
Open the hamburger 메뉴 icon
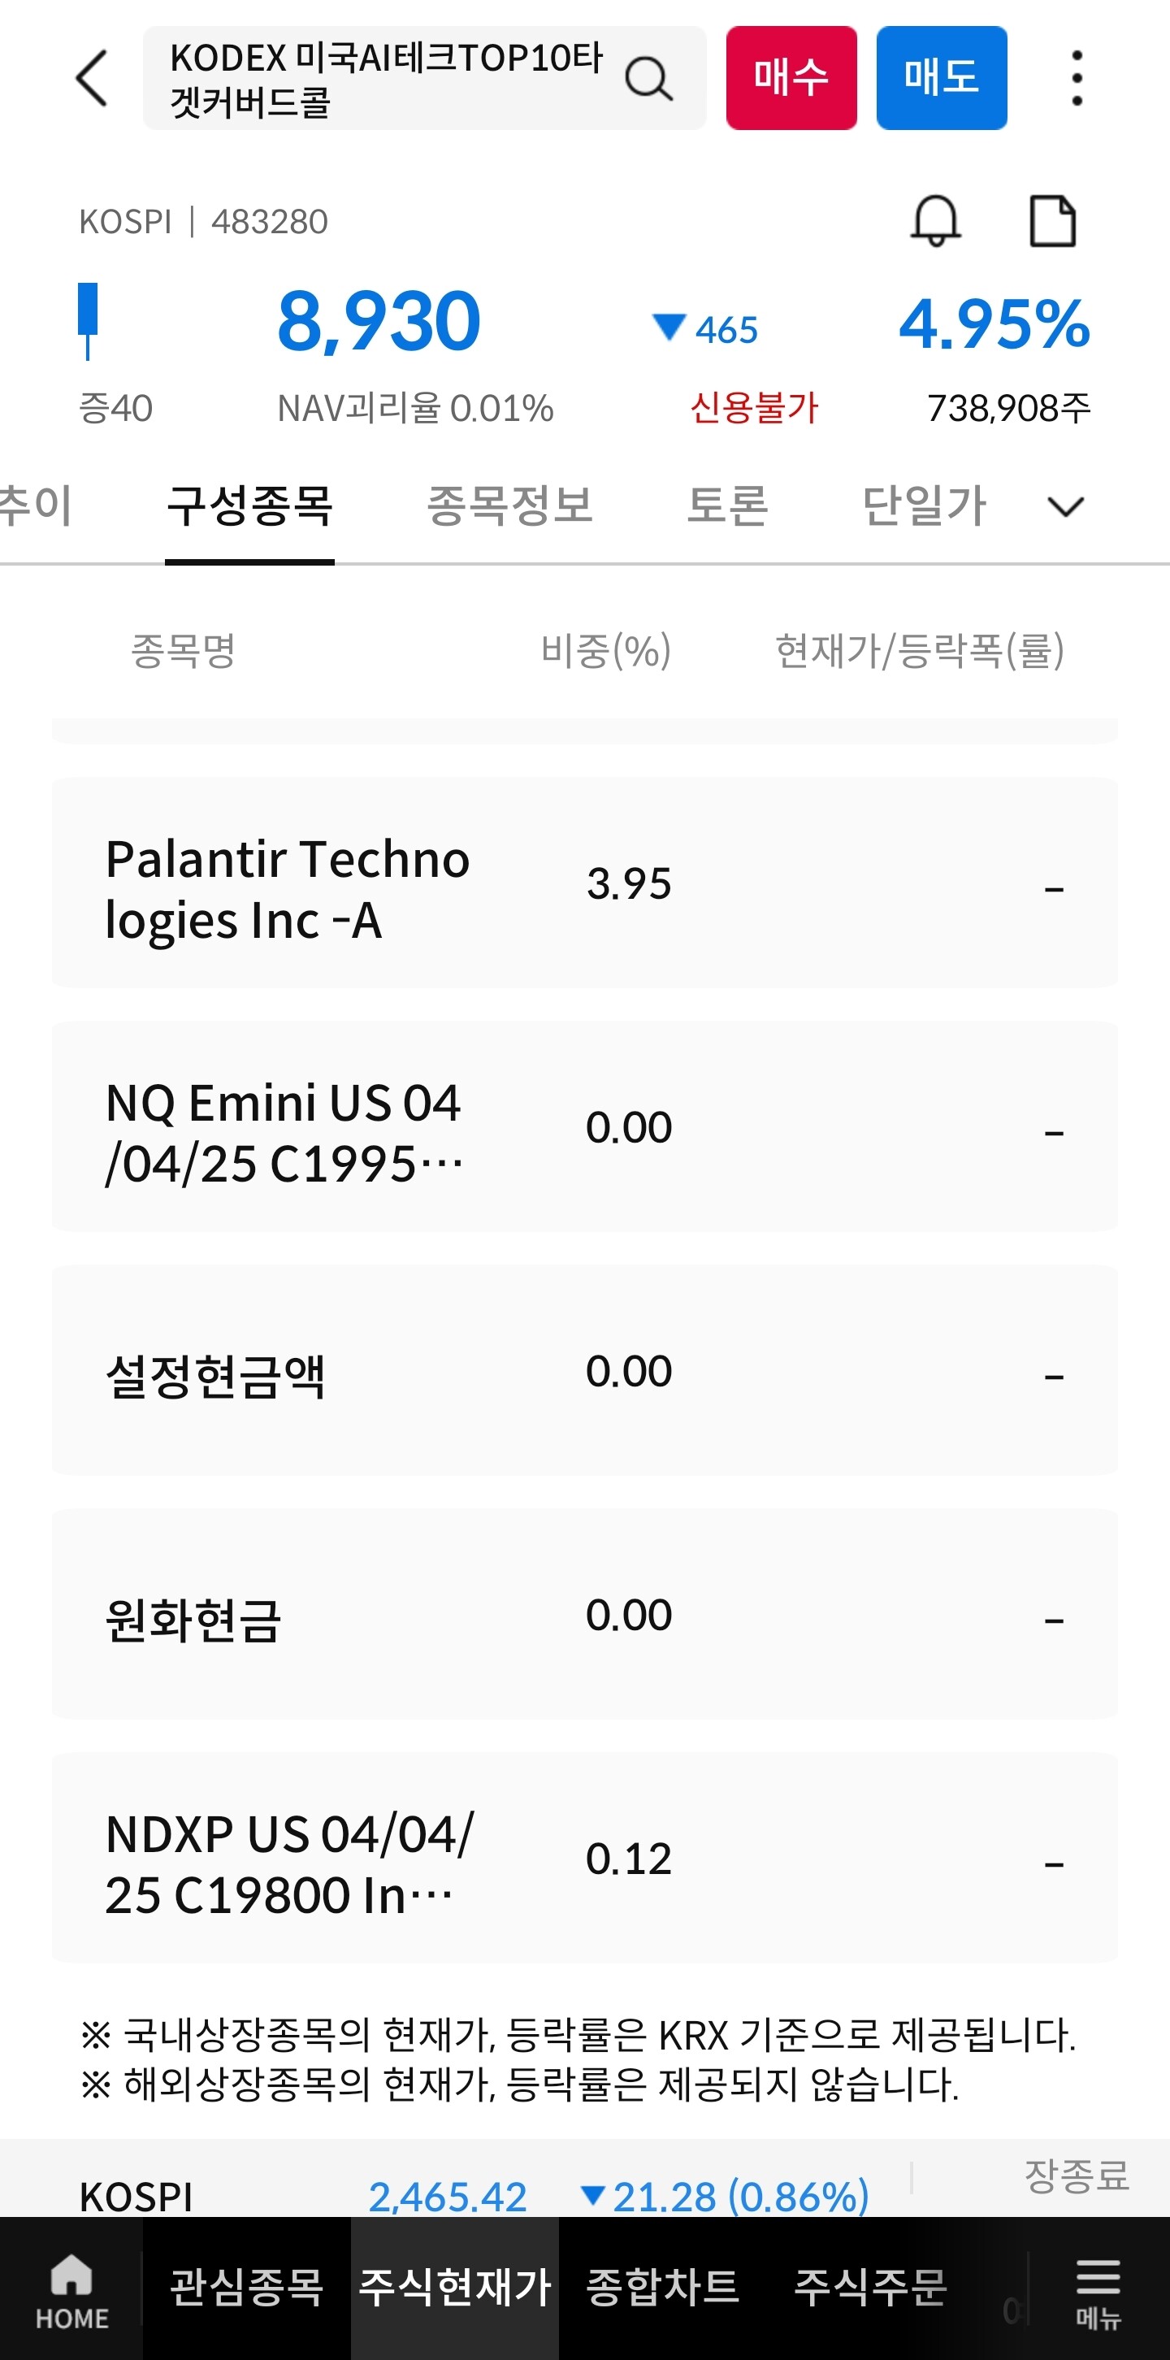(1098, 2288)
